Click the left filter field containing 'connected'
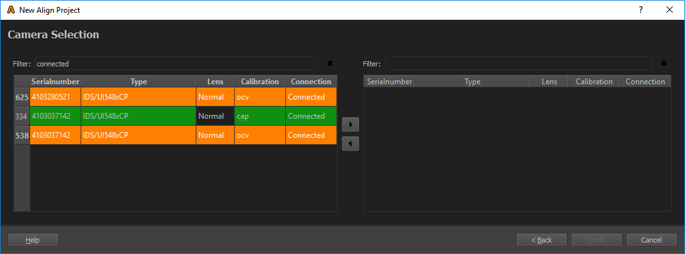 pos(177,64)
